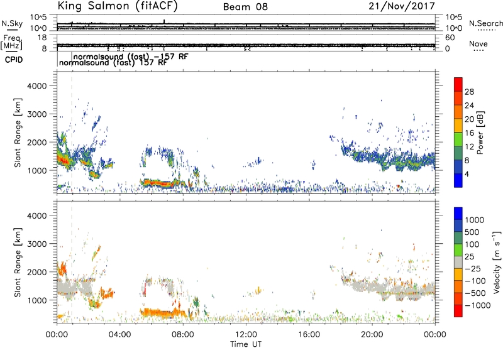Select the 16 label on Power colorbar
503x348 pixels.
coord(469,133)
